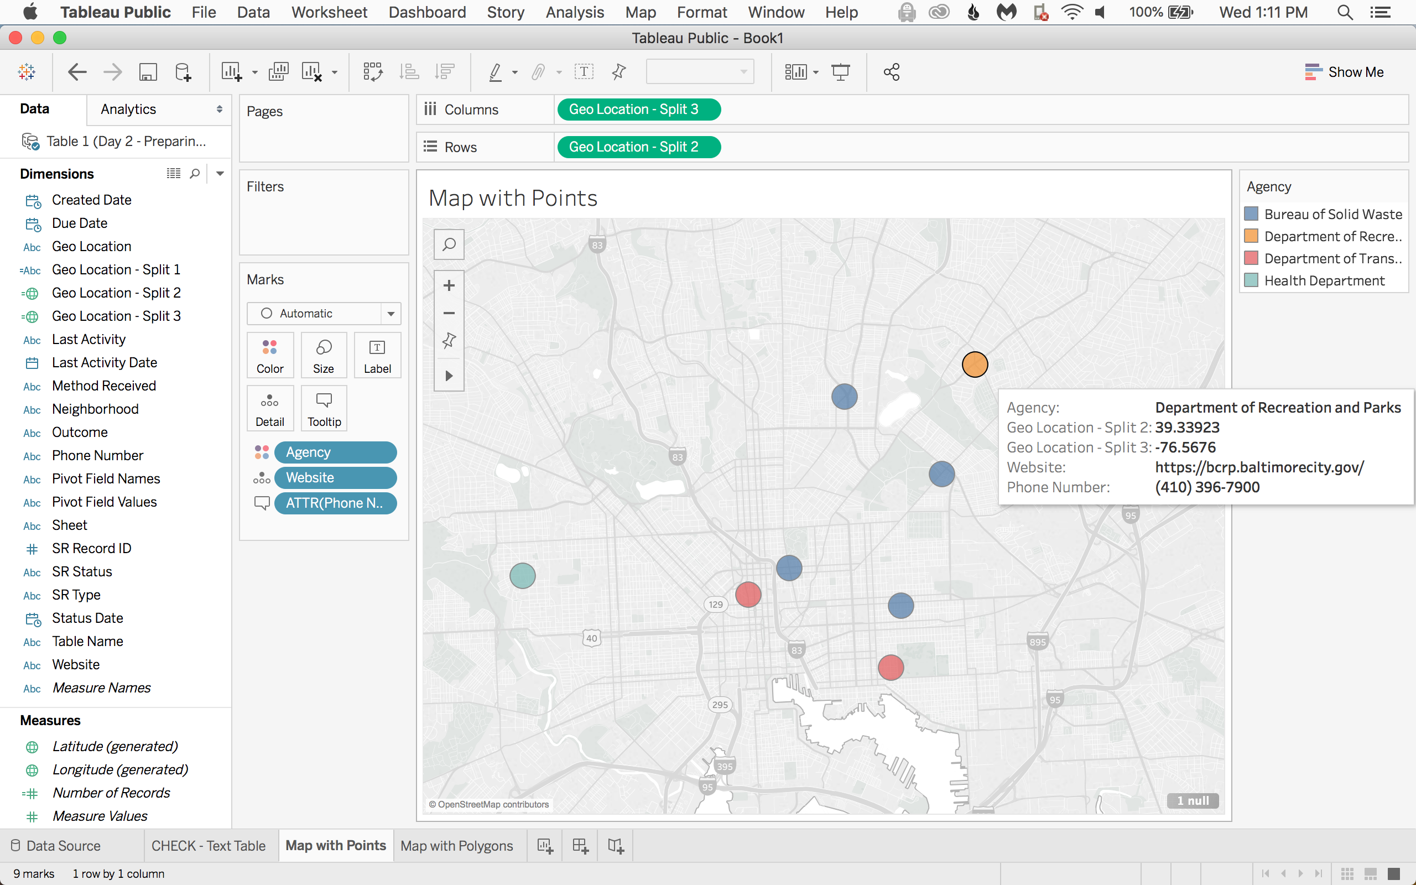Image resolution: width=1416 pixels, height=885 pixels.
Task: Toggle the show tabs view in status bar
Action: coord(1394,873)
